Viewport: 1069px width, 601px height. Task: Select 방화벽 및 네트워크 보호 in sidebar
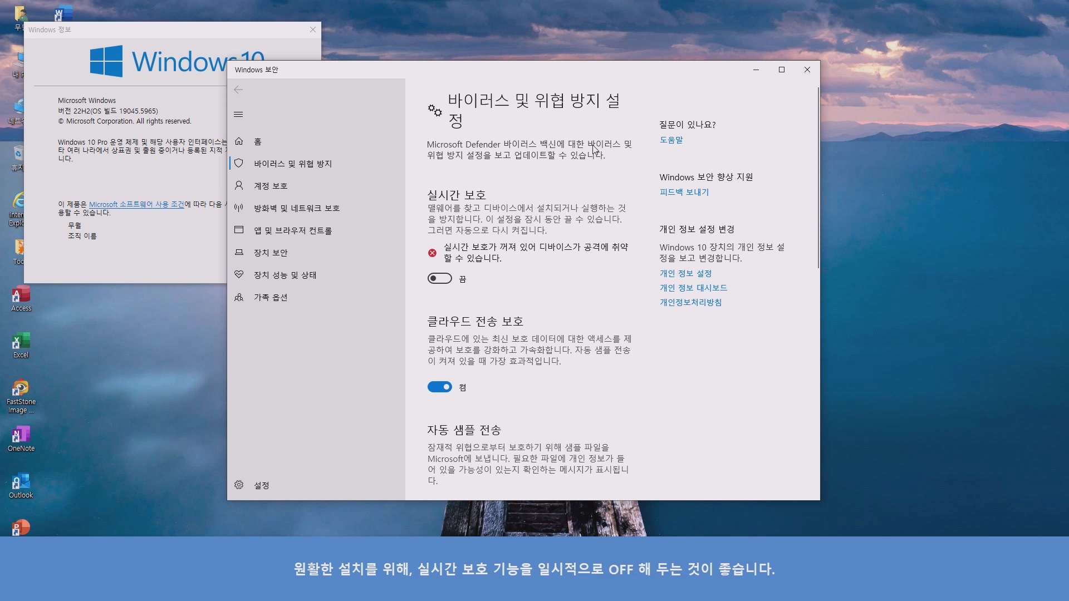[316, 208]
